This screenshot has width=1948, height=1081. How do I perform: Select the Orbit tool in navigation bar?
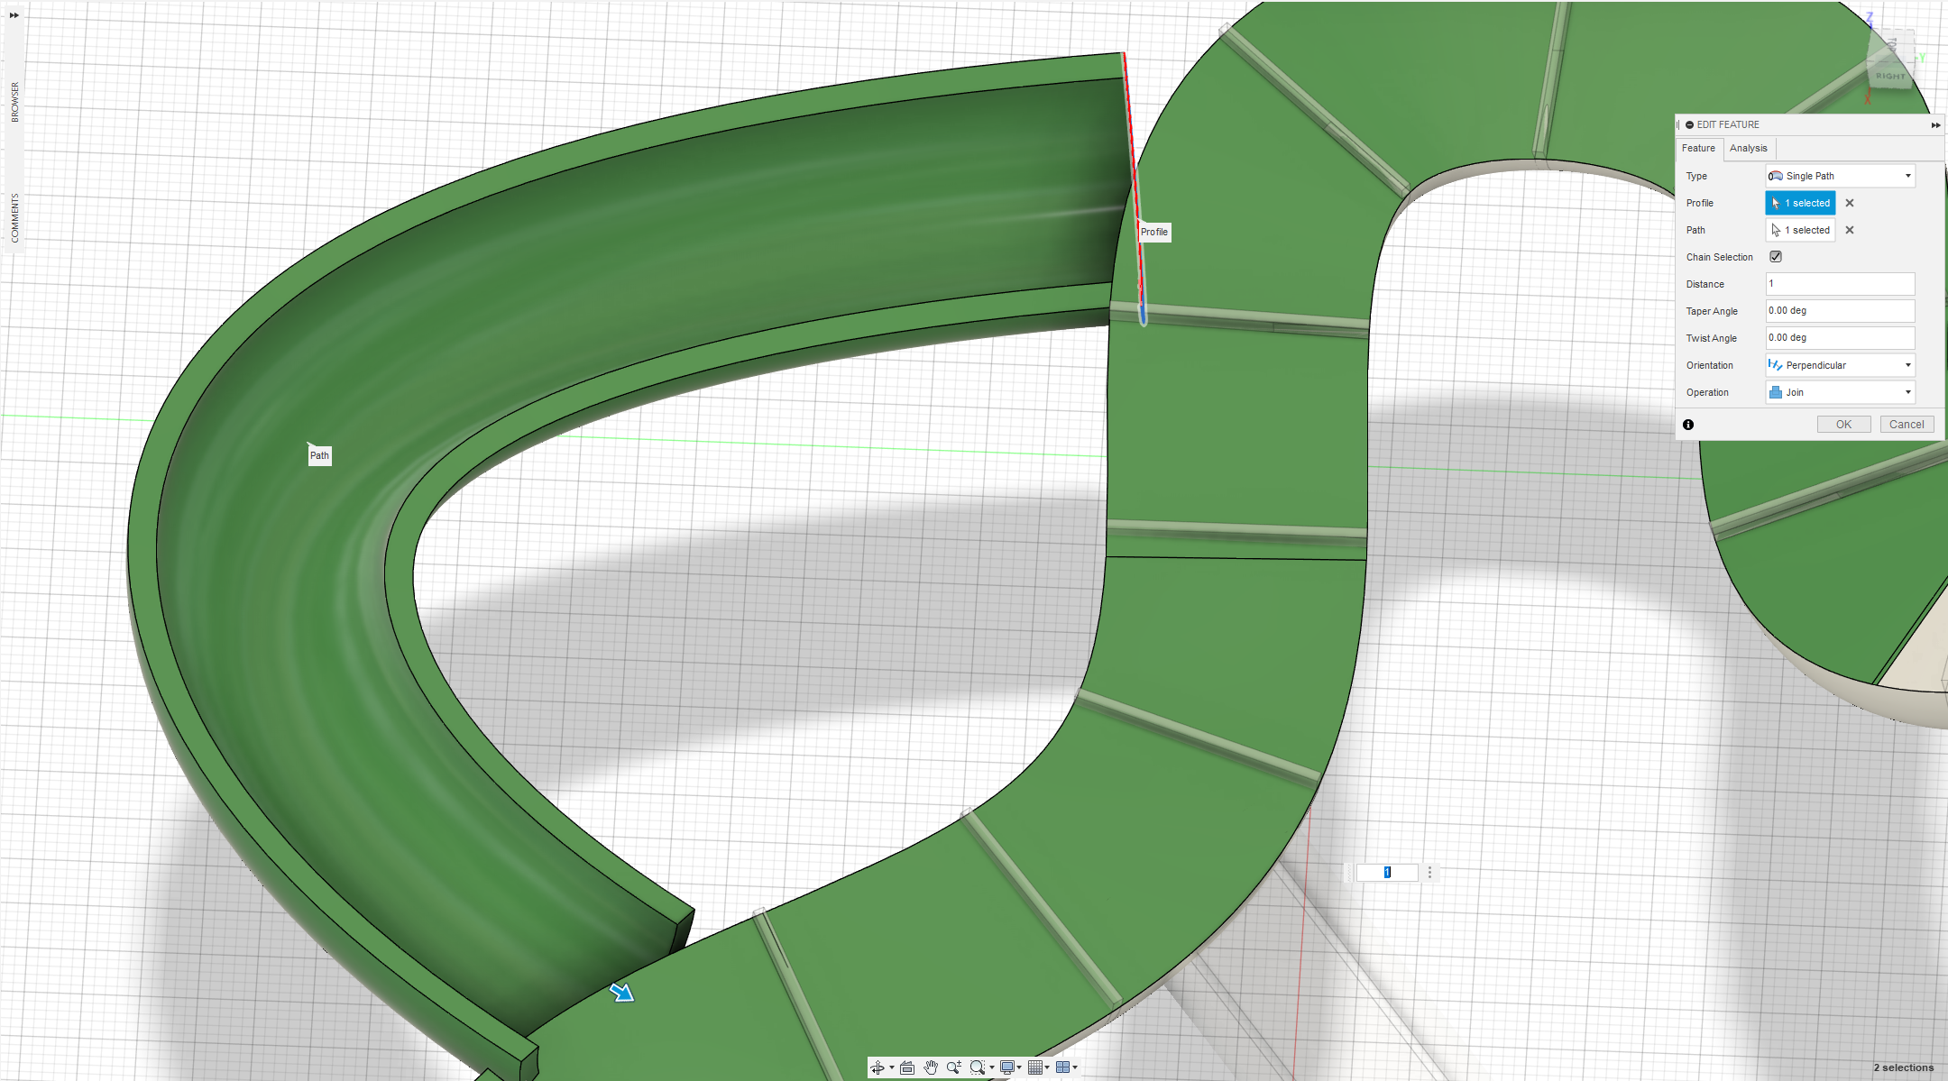(878, 1067)
